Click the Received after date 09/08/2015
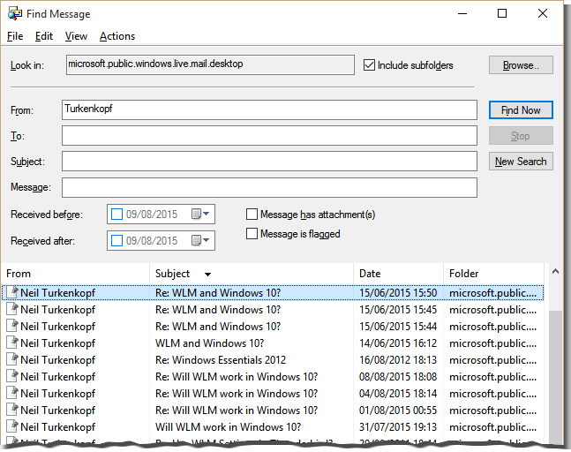The height and width of the screenshot is (452, 571). coord(152,240)
